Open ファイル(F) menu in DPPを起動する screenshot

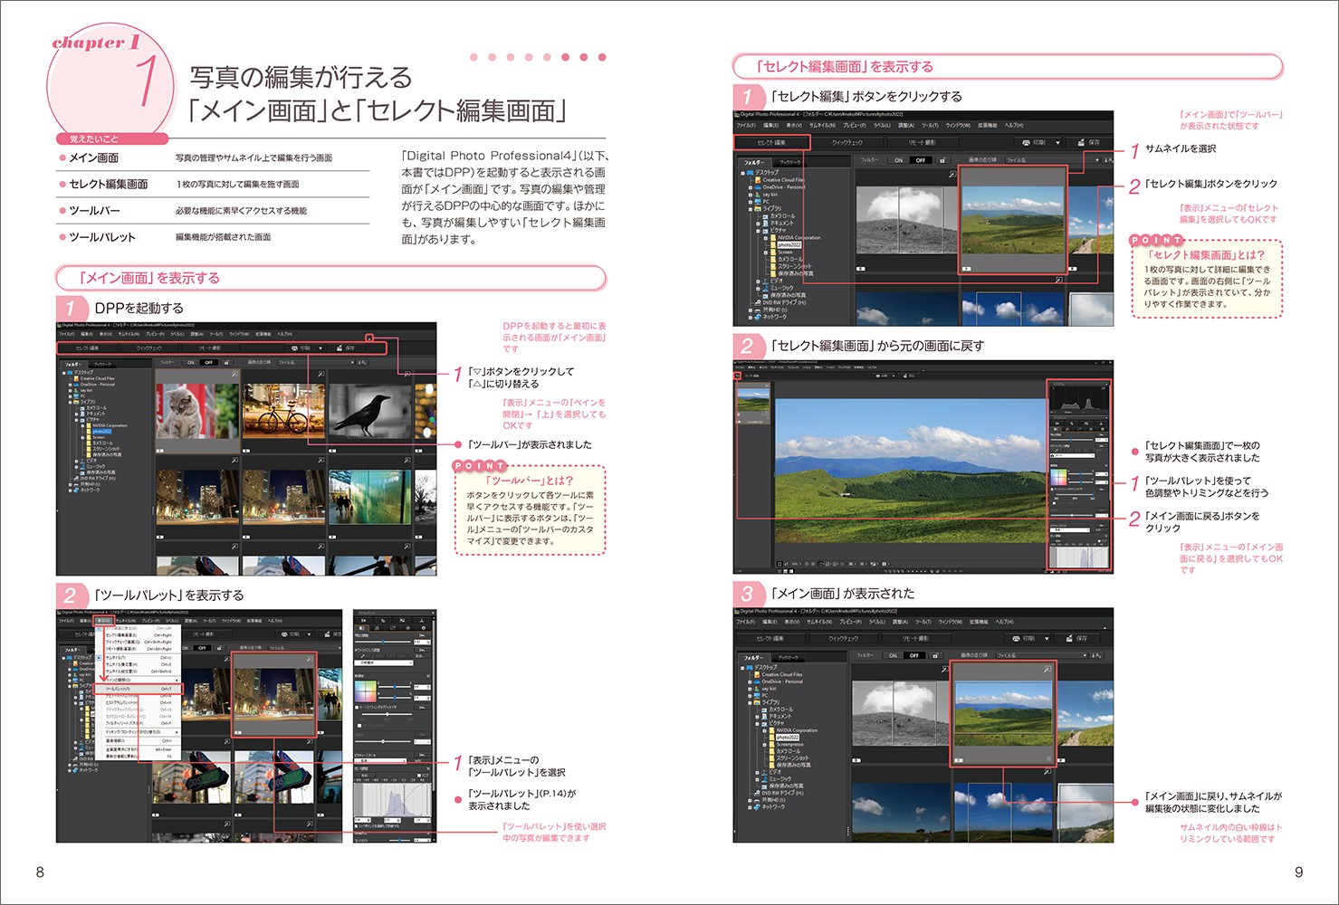[66, 334]
